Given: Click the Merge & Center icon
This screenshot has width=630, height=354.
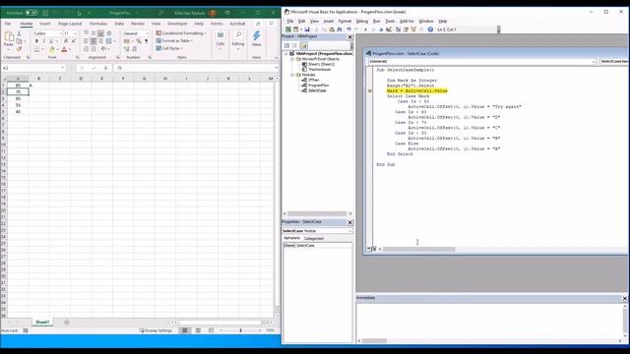Looking at the screenshot, I should 109,41.
